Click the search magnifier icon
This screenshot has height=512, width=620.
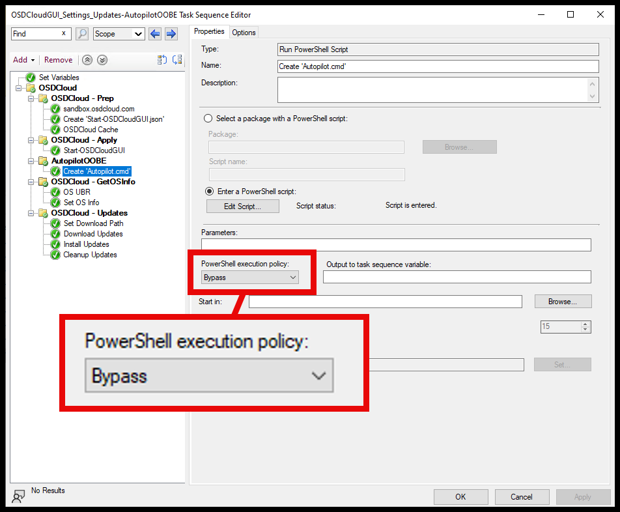[x=82, y=33]
